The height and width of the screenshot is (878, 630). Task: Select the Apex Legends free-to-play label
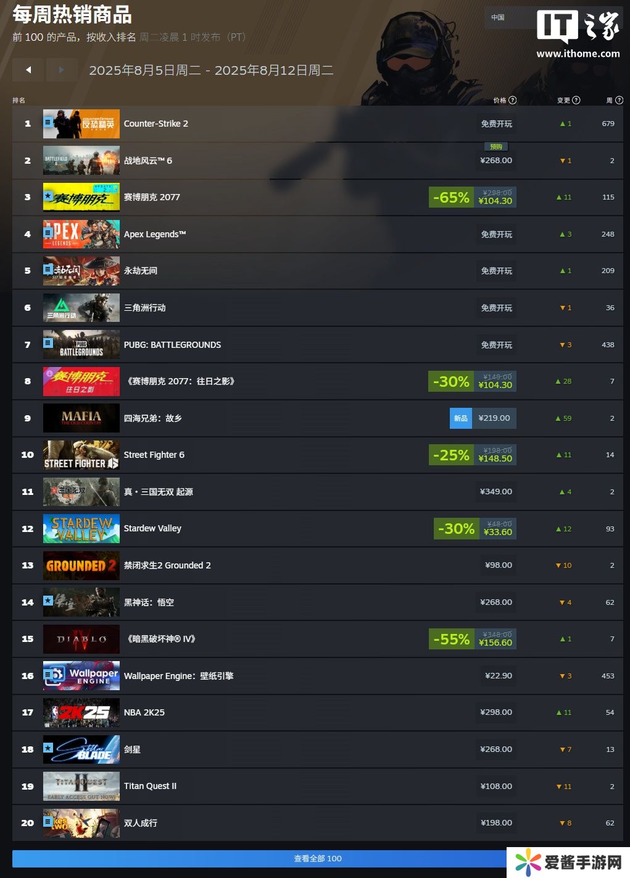point(497,234)
